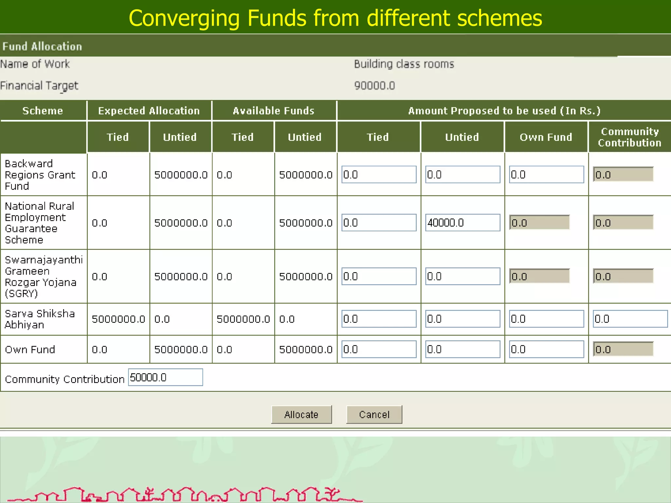671x503 pixels.
Task: Click NREGS disabled Community Contribution field
Action: 623,223
